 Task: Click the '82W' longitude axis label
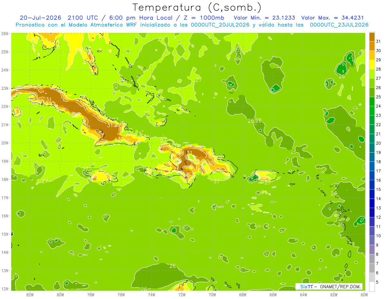coord(30,294)
